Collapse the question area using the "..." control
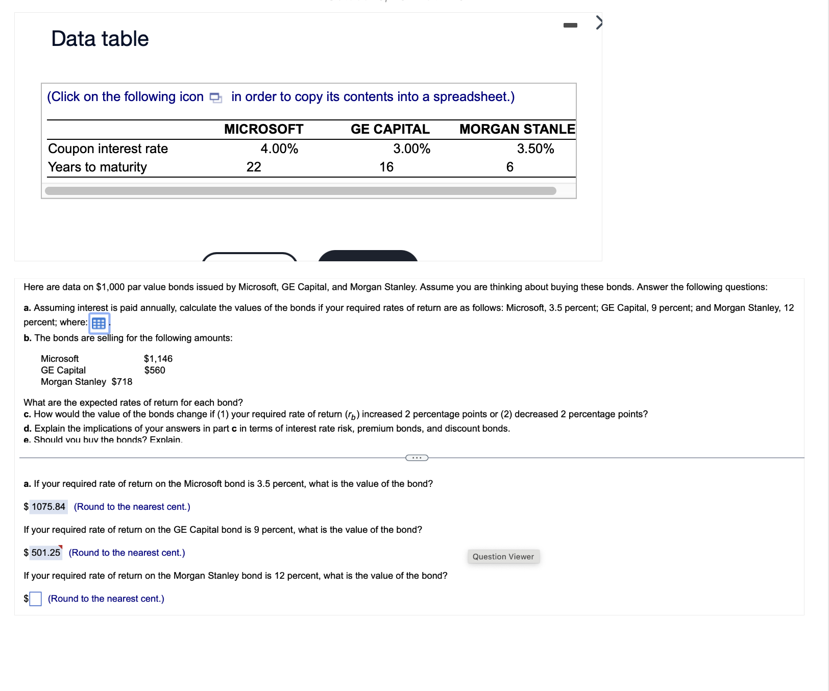Screen dimensions: 829x691 417,458
